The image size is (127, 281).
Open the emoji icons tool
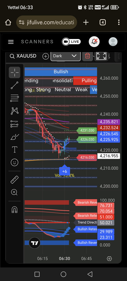point(14,163)
